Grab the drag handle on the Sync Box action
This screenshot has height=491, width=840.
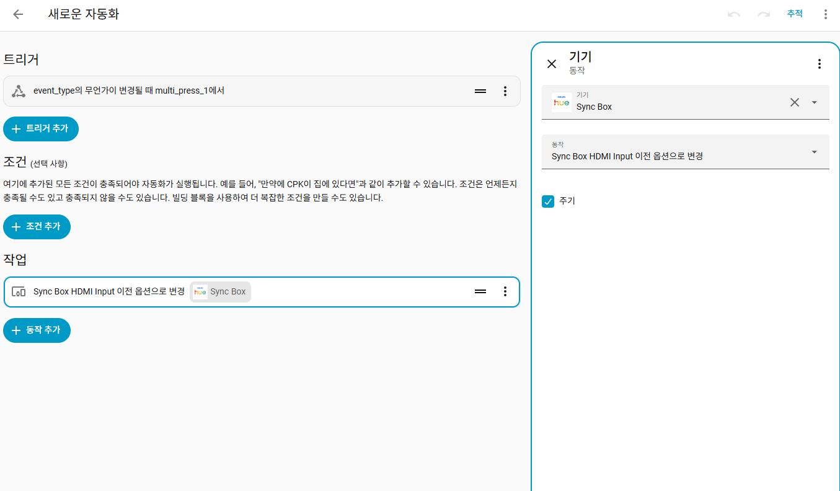point(480,291)
